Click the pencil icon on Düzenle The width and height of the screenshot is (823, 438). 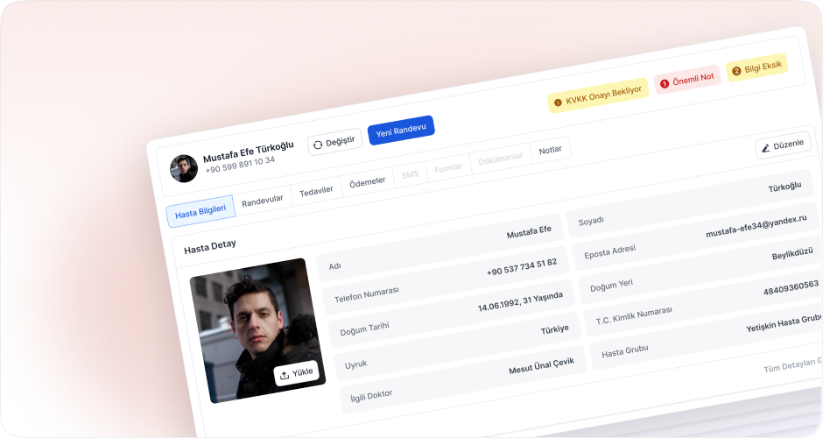[x=766, y=149]
